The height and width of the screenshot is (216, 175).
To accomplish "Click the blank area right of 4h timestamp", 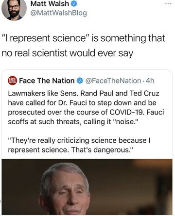I will point(163,81).
